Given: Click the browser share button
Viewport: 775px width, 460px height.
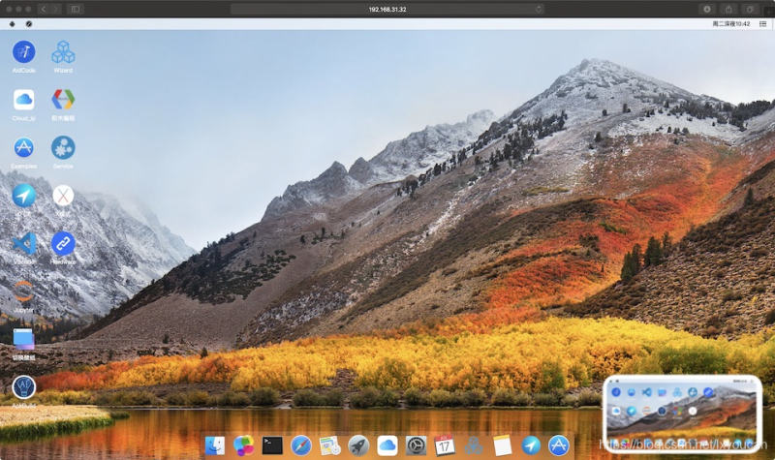Looking at the screenshot, I should (x=728, y=9).
